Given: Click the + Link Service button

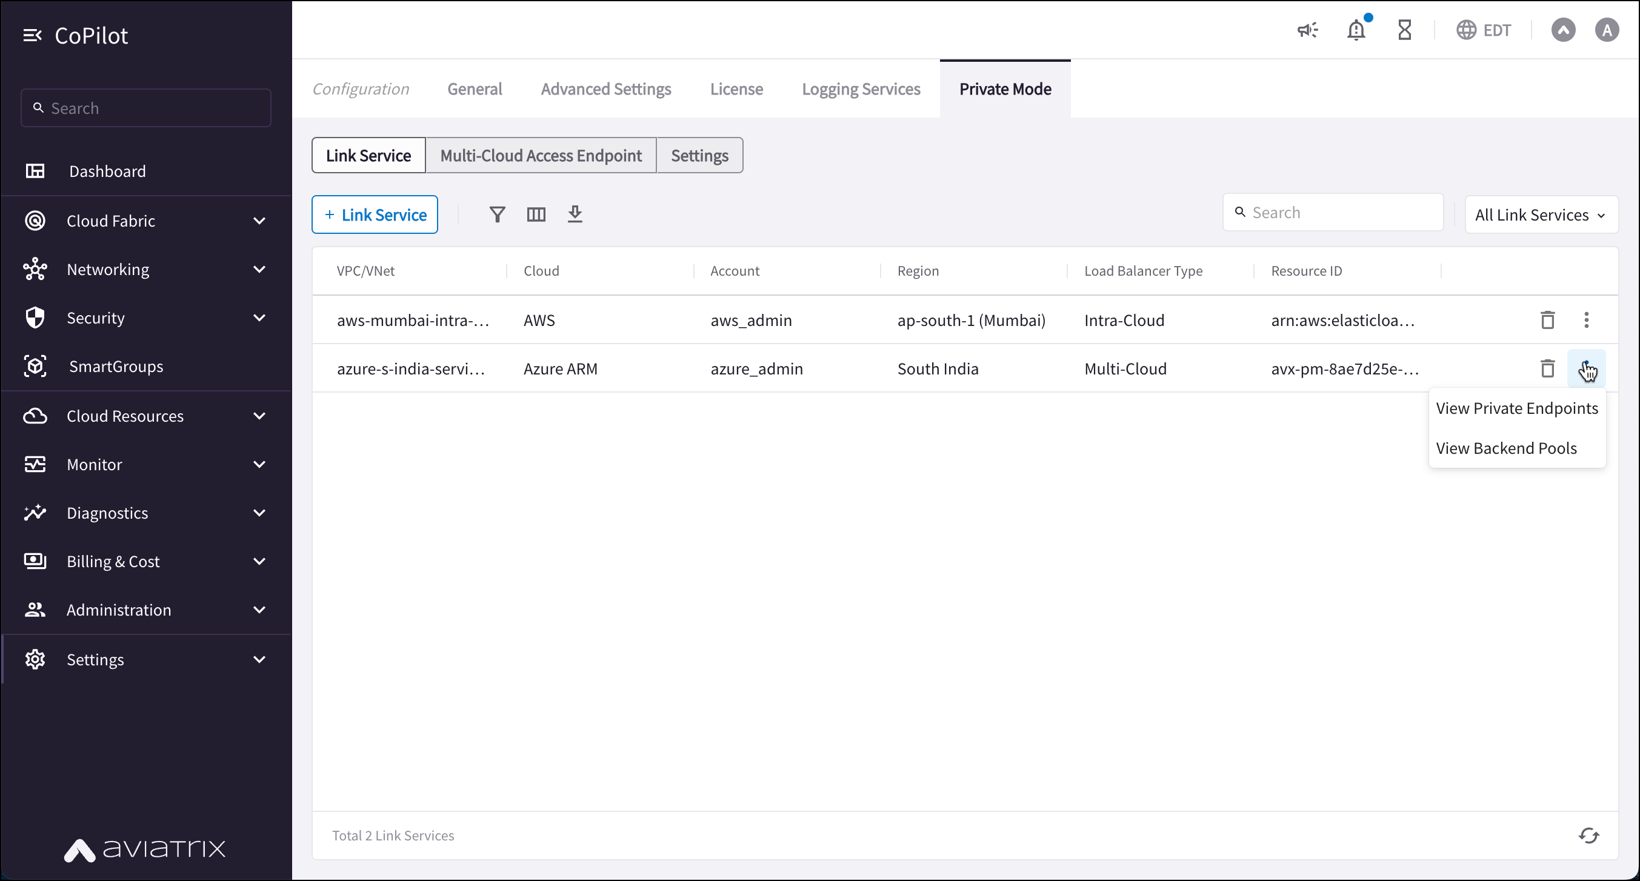Looking at the screenshot, I should [375, 214].
